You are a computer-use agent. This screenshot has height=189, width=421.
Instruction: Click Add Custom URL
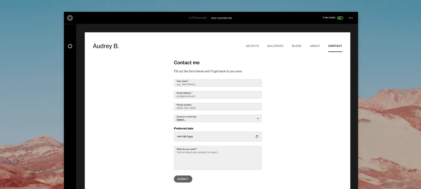pos(222,18)
